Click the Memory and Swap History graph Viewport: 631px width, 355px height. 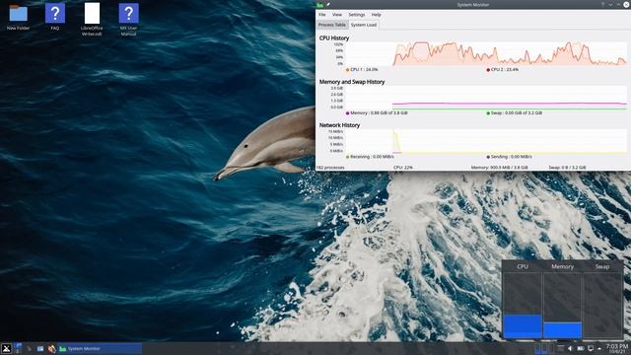[486, 98]
